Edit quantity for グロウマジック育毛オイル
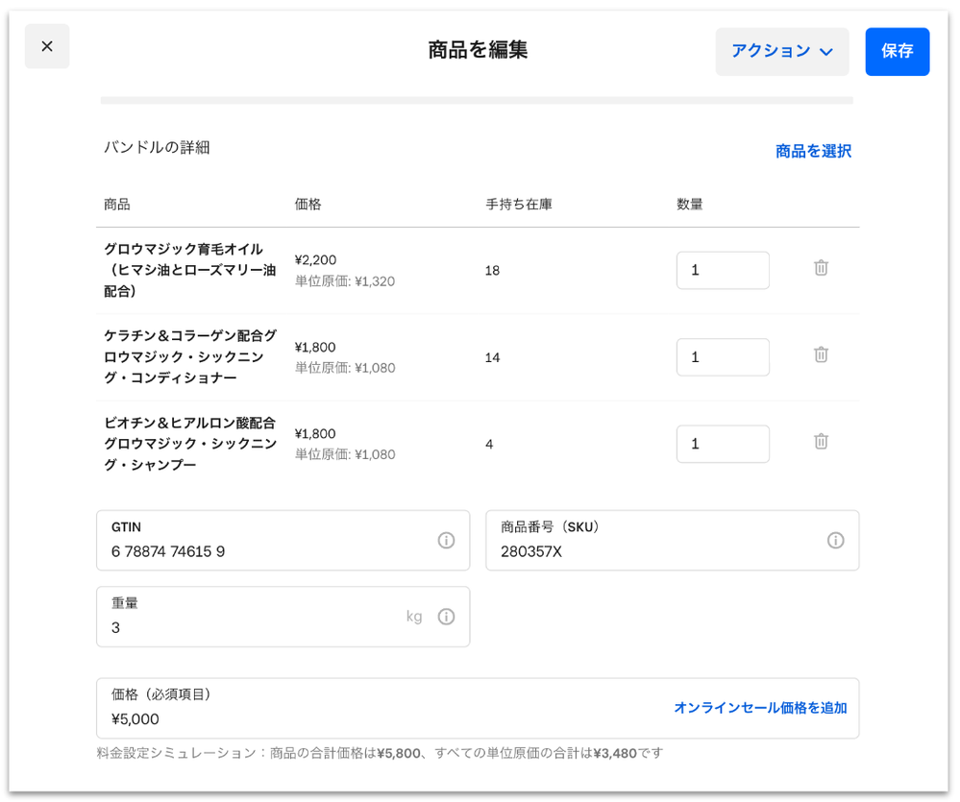Viewport: 960px width, 802px height. coord(722,270)
